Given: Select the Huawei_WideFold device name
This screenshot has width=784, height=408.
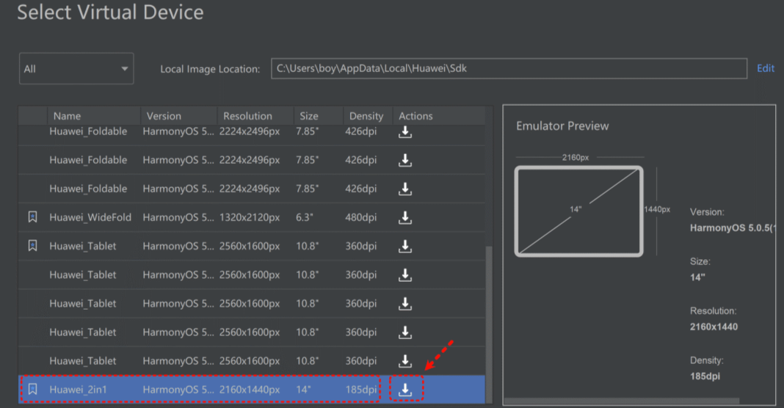Looking at the screenshot, I should (x=90, y=217).
